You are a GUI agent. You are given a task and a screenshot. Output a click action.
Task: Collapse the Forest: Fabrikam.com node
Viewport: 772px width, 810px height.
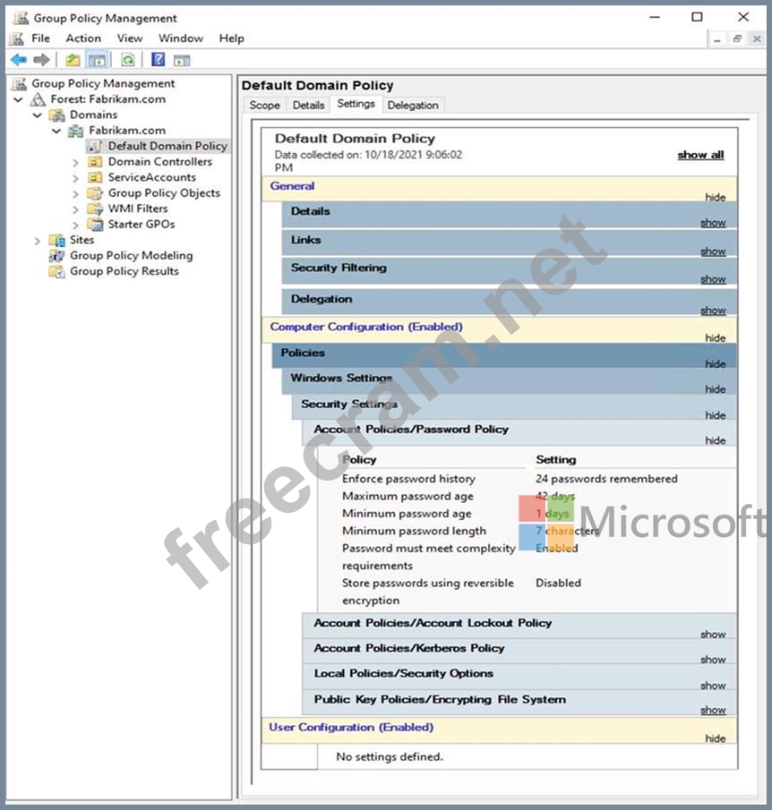coord(19,99)
